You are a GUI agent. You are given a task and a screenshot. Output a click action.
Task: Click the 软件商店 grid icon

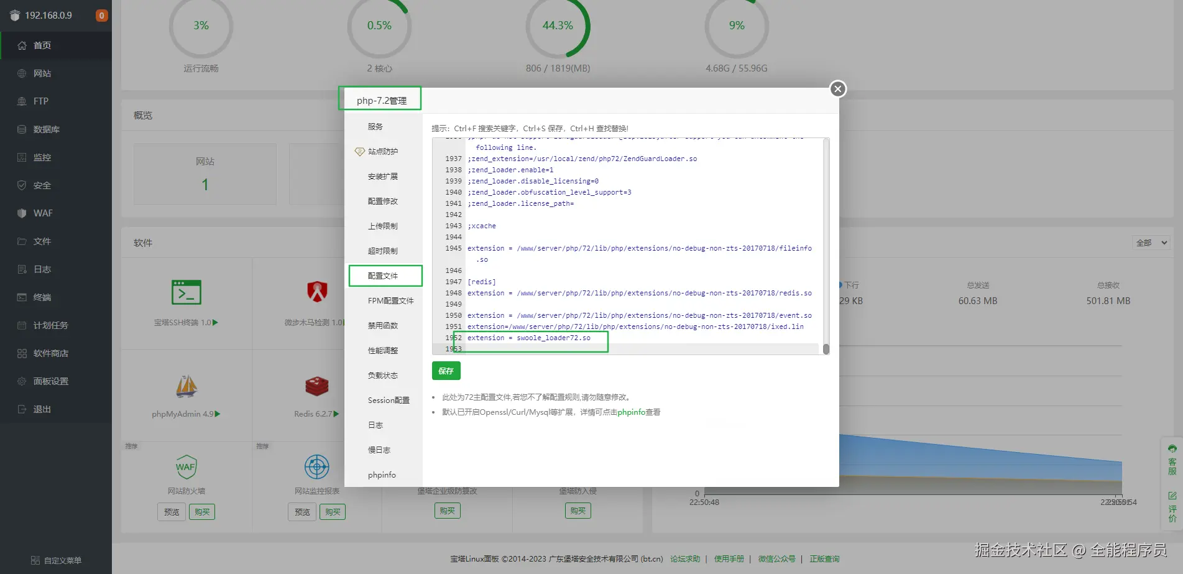click(x=22, y=353)
